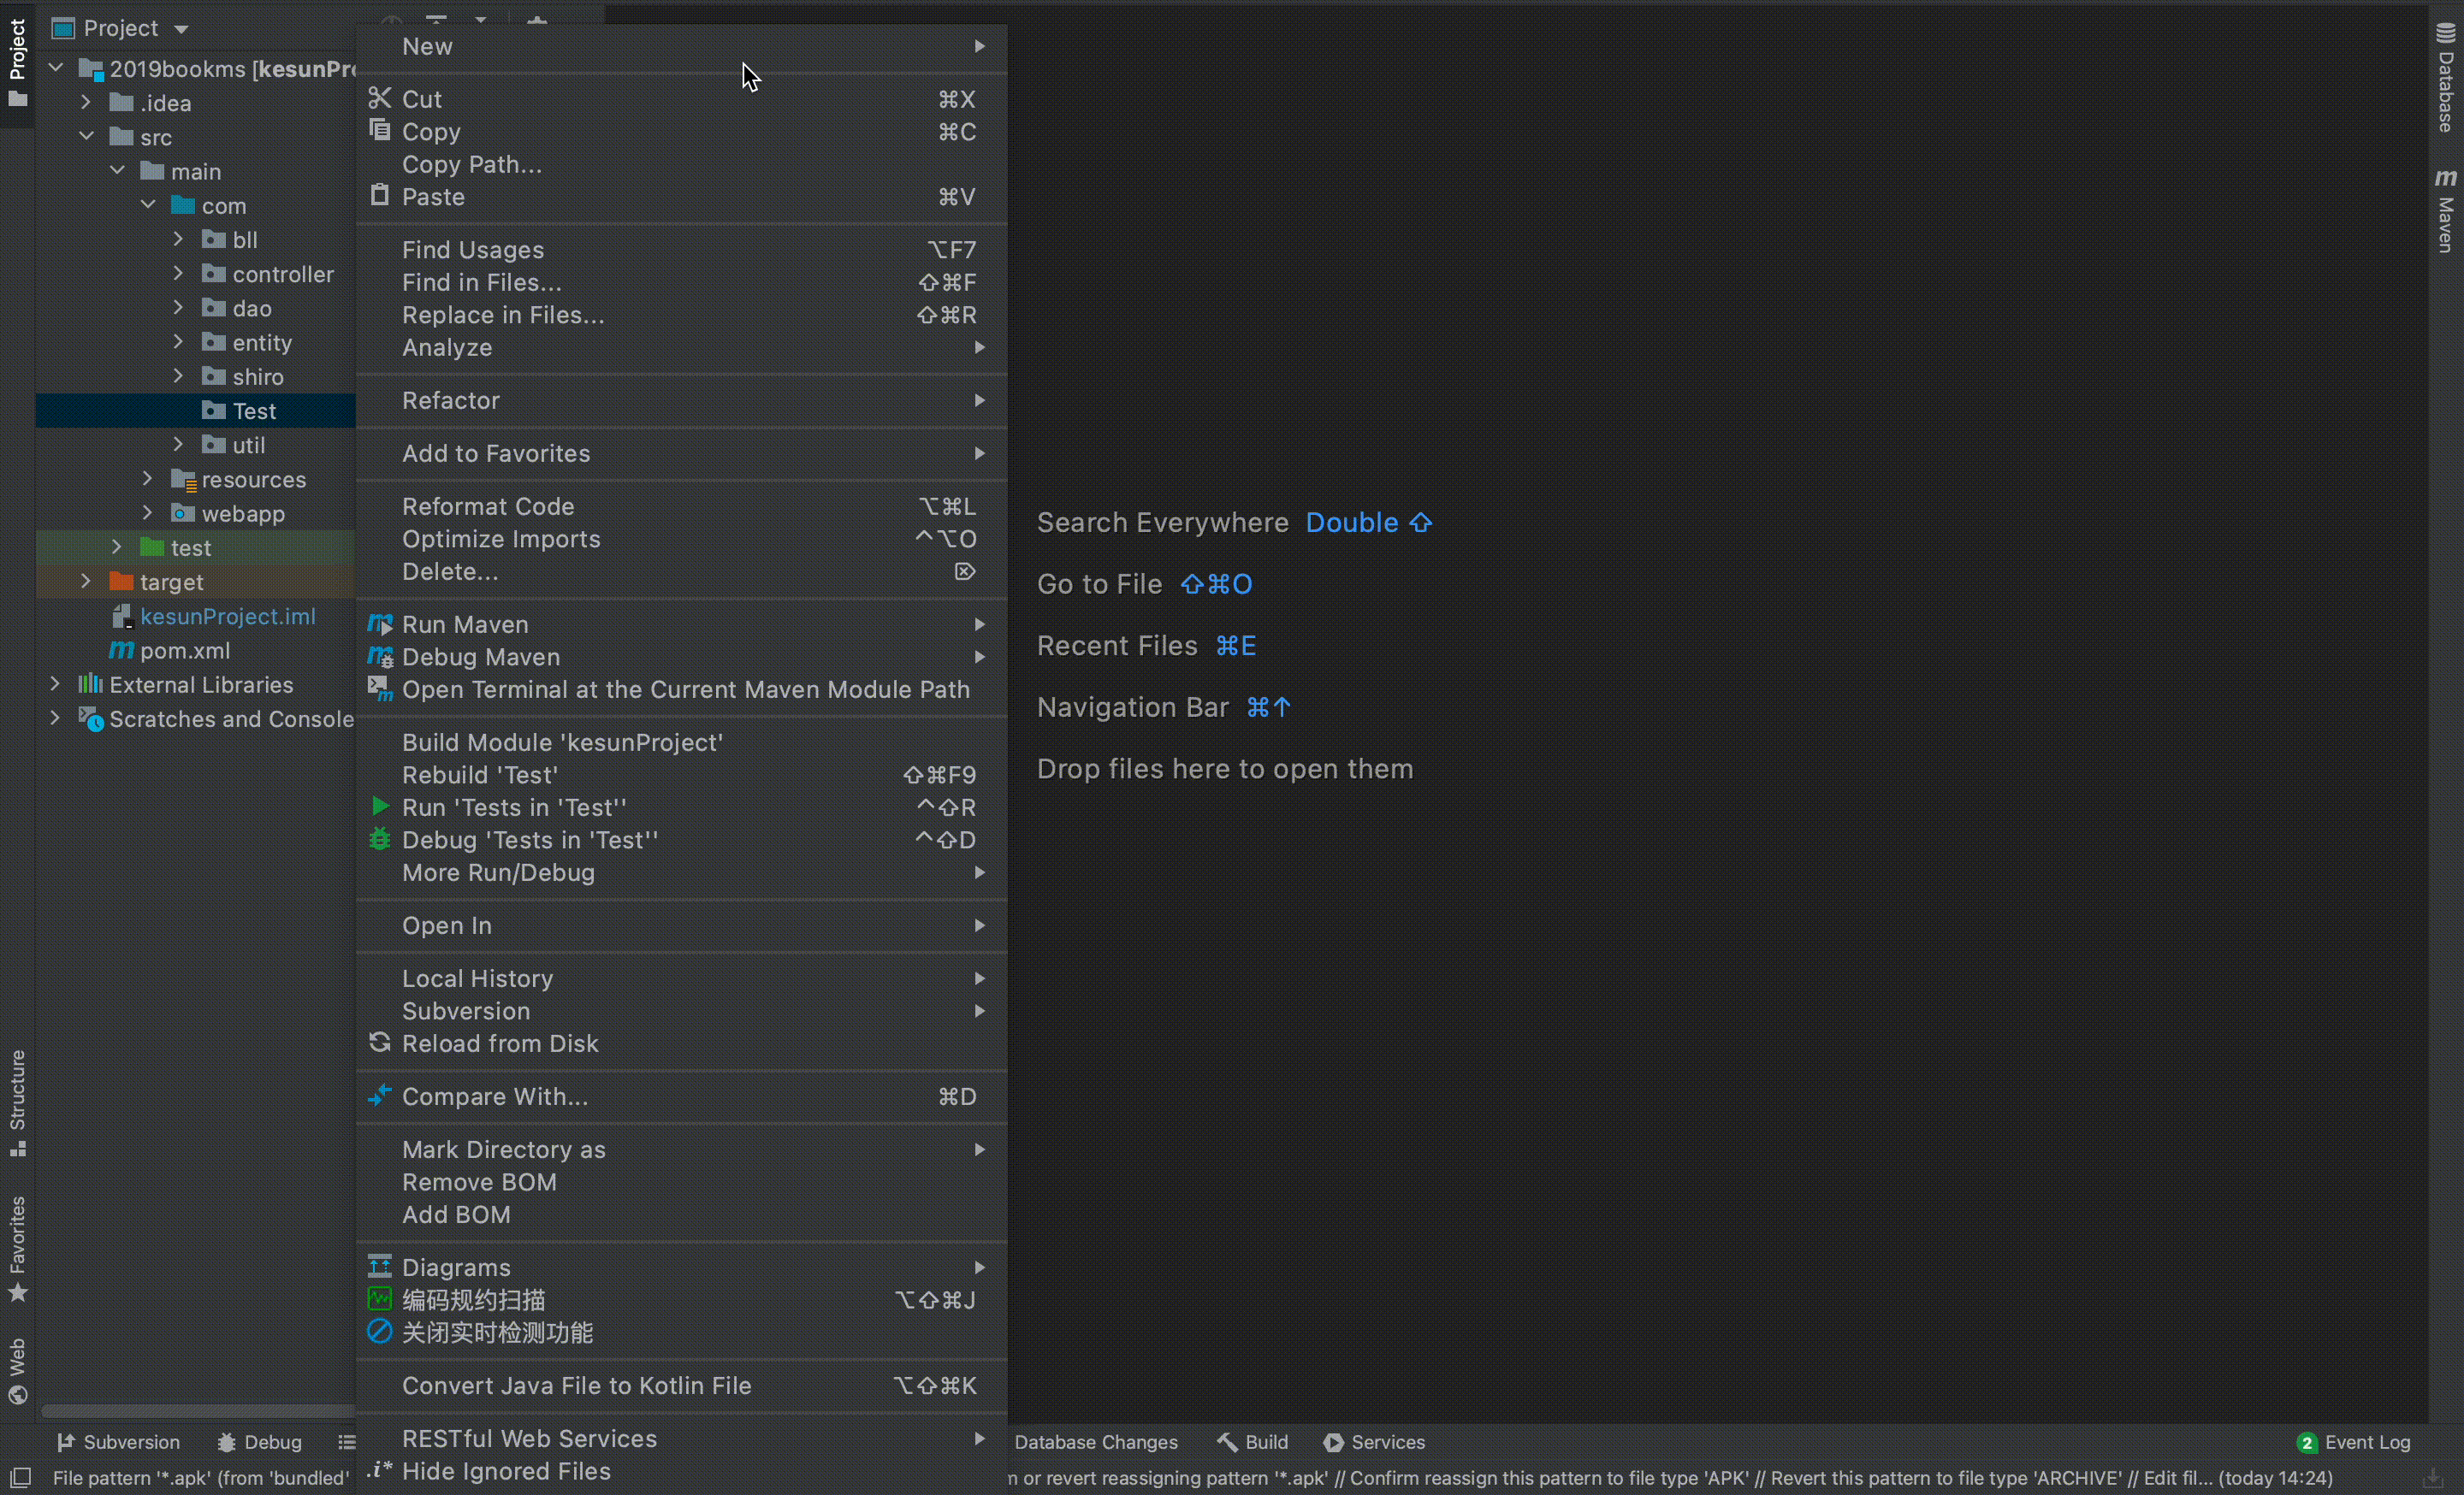Open the Services tool window tab

(1374, 1442)
